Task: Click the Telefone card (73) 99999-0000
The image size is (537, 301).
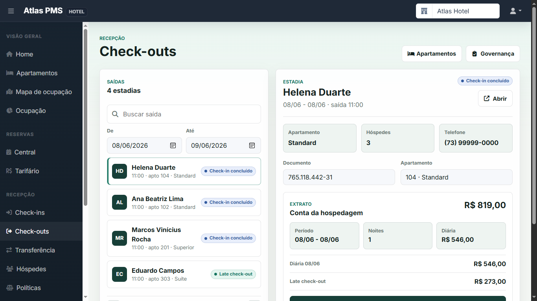Action: (476, 138)
